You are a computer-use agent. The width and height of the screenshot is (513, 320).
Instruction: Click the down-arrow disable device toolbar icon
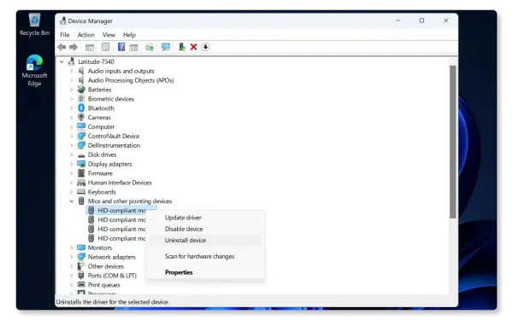tap(205, 47)
